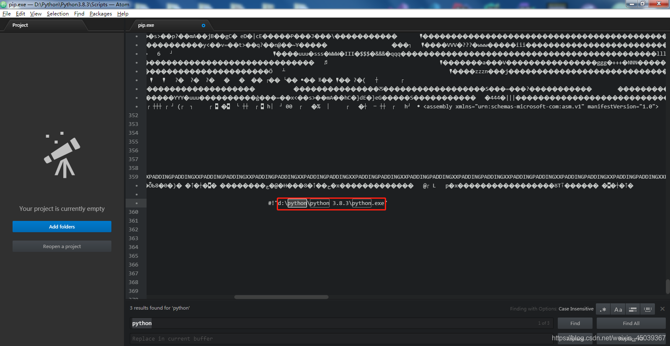Viewport: 670px width, 346px height.
Task: Click the 'Case Insensitive' options label
Action: [x=576, y=309]
